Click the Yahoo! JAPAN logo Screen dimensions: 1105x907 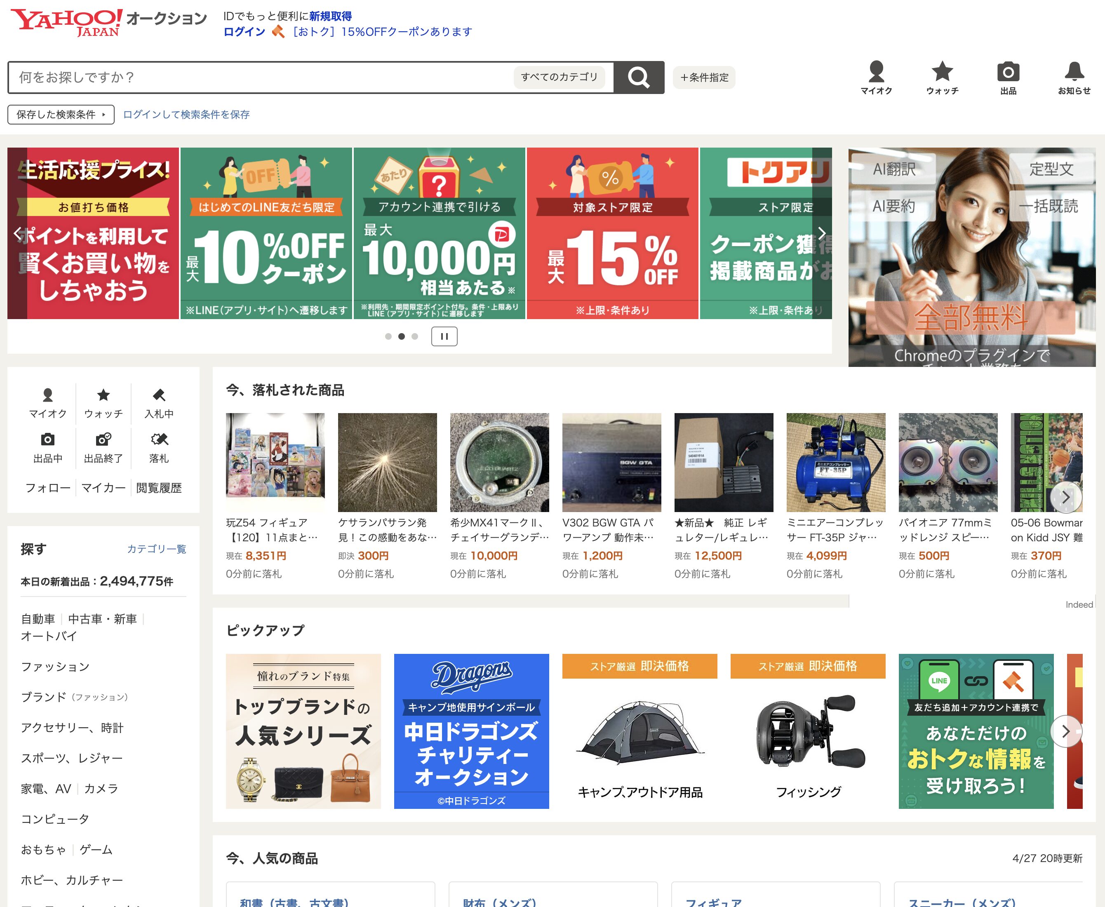[66, 22]
